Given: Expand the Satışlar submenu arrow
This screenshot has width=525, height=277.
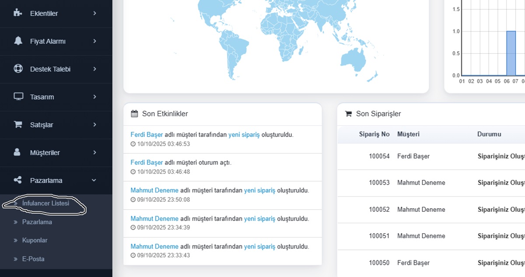Looking at the screenshot, I should [x=94, y=125].
